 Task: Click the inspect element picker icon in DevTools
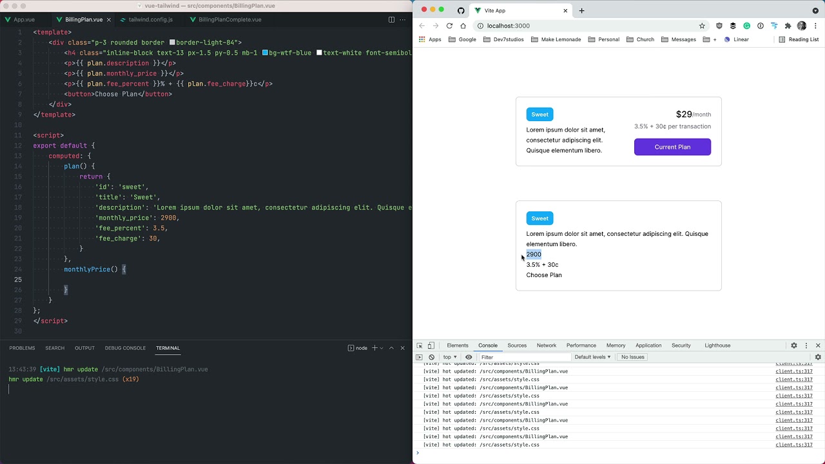tap(420, 345)
